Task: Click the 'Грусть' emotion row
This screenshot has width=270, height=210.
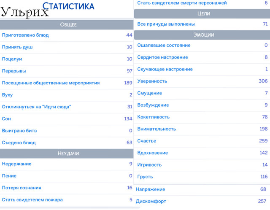Action: click(x=202, y=177)
